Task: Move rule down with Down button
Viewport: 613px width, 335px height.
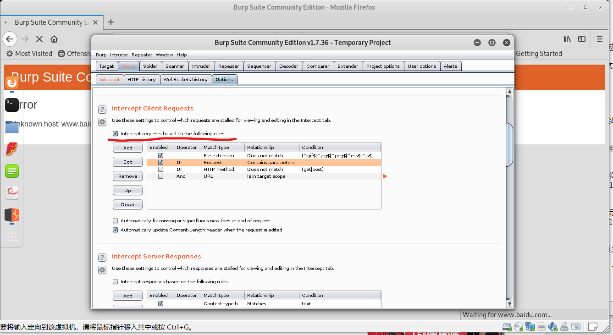Action: coord(127,204)
